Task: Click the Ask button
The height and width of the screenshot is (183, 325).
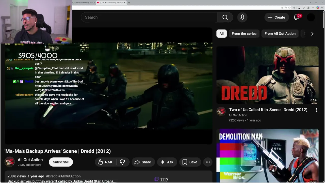Action: 167,162
